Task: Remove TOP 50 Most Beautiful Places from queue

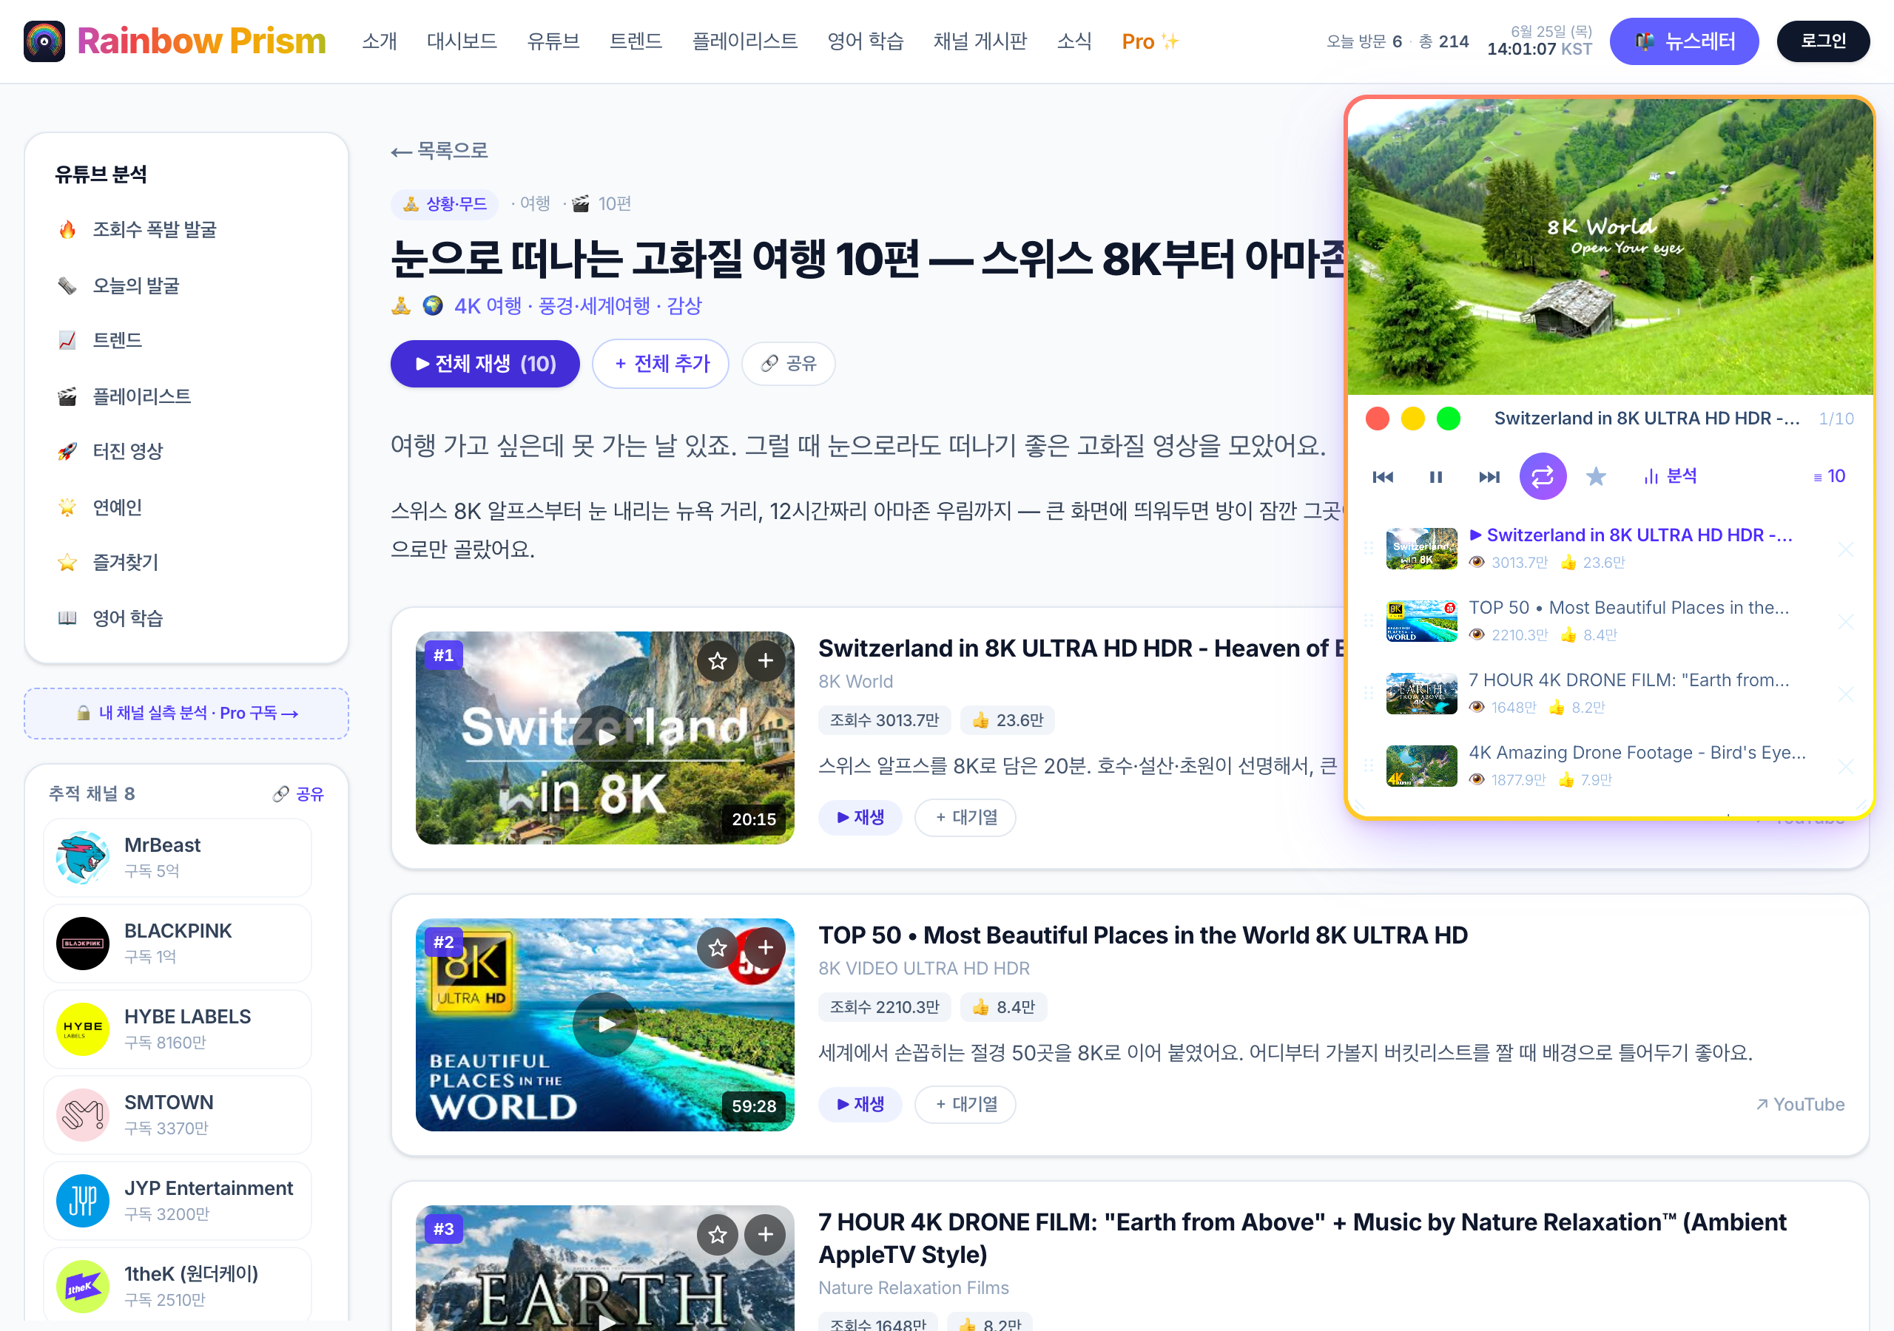Action: (x=1846, y=622)
